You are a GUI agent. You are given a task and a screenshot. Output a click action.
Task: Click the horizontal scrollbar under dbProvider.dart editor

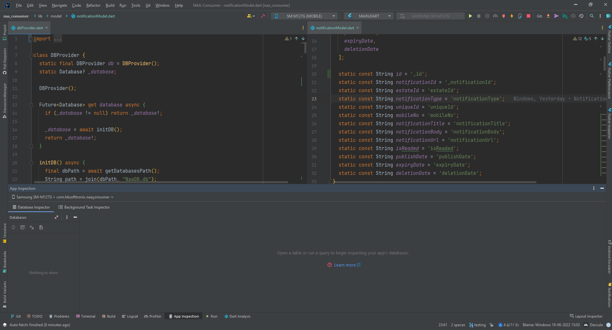tap(161, 182)
